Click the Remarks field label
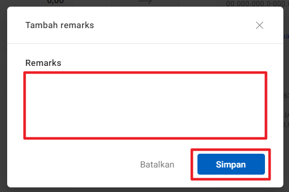This screenshot has height=192, width=289. pos(43,63)
